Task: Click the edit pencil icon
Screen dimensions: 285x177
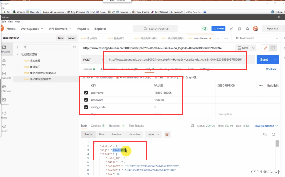Action: click(266, 48)
